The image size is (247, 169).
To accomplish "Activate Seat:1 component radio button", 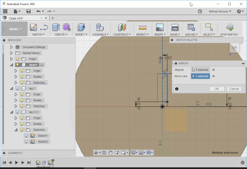I will tap(42, 65).
